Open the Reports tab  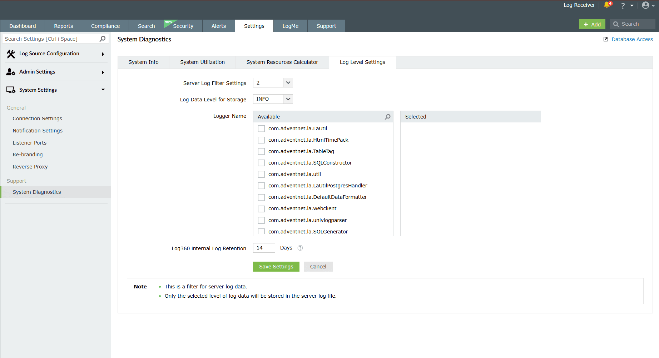[63, 26]
